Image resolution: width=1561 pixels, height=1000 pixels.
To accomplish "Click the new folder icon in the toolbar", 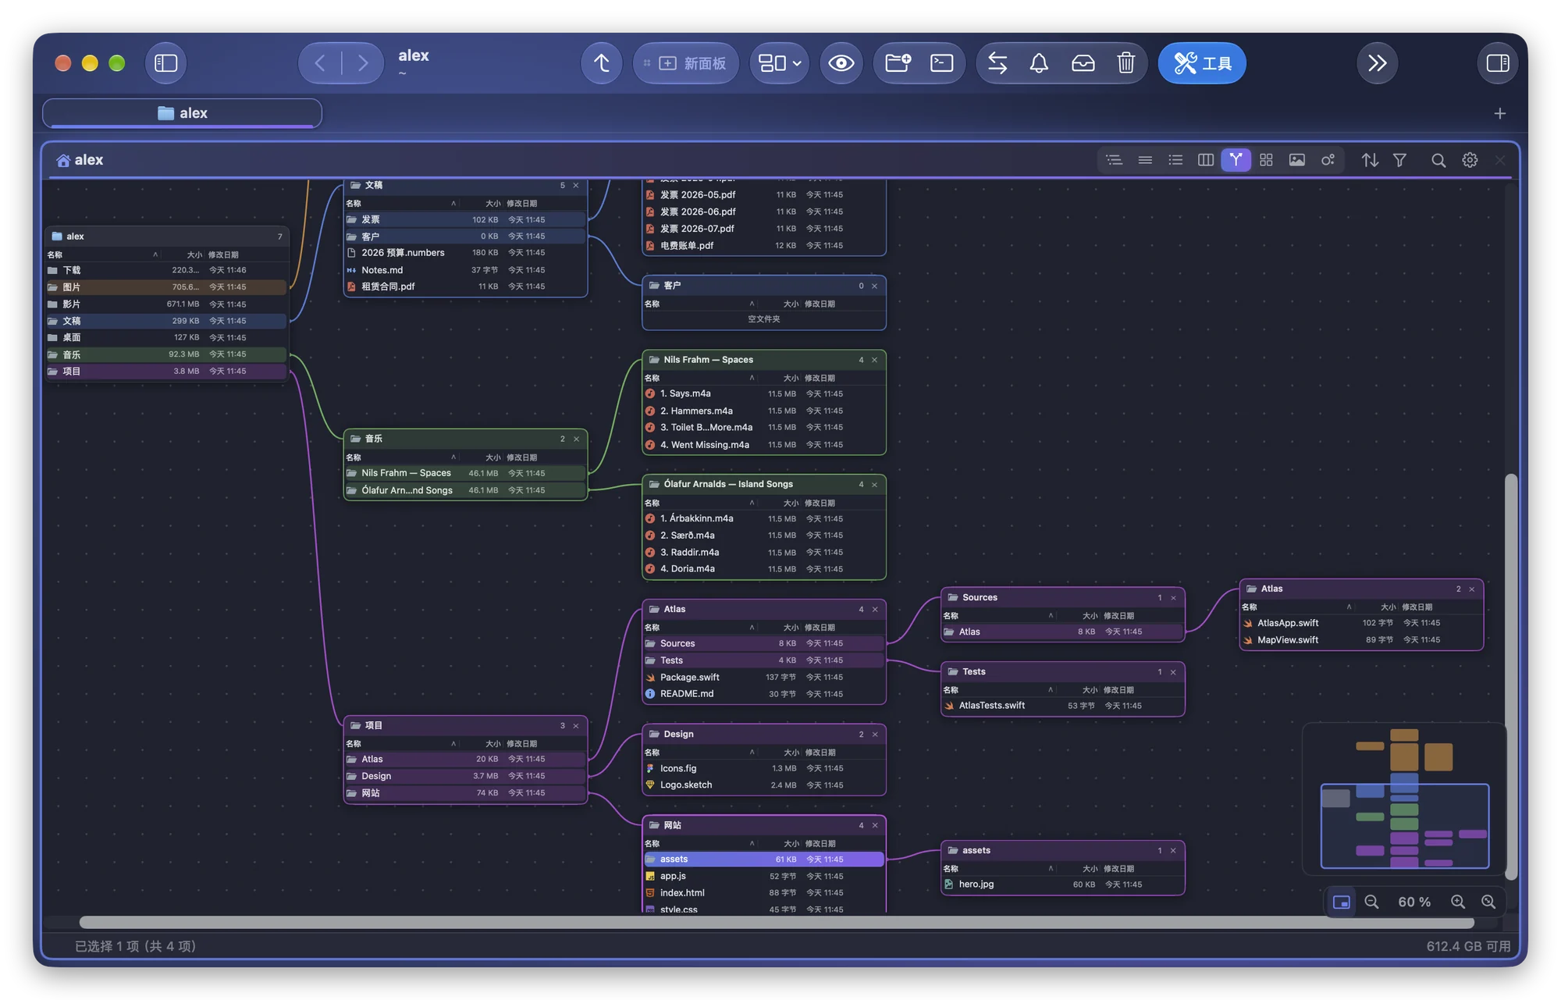I will [898, 63].
